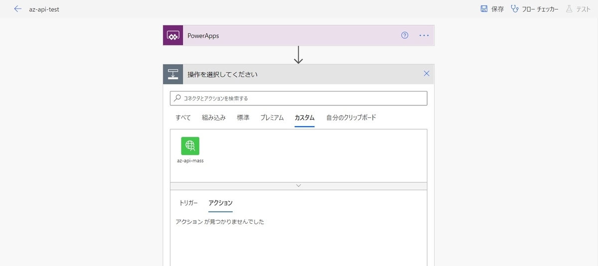Click the テスト flask button
The width and height of the screenshot is (598, 266).
click(x=578, y=9)
